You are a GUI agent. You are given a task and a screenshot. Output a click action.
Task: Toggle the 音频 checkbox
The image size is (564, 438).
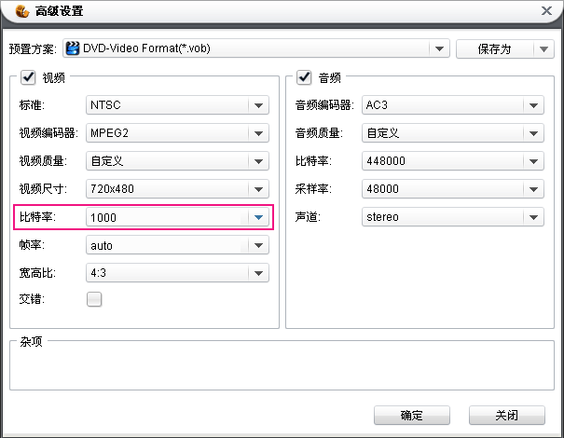(x=303, y=77)
